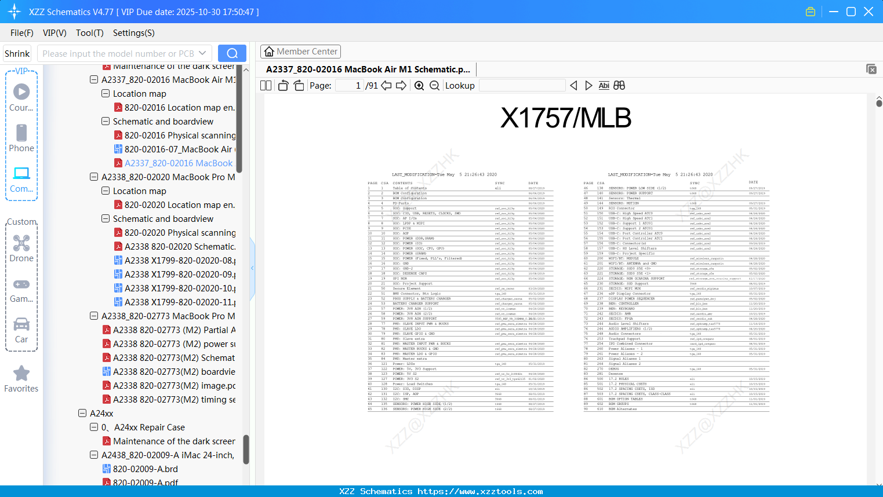Open the VIP Courses category
The height and width of the screenshot is (497, 883).
pos(21,97)
